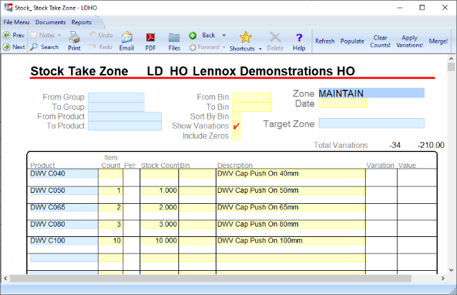Click the Help question mark icon

point(299,37)
